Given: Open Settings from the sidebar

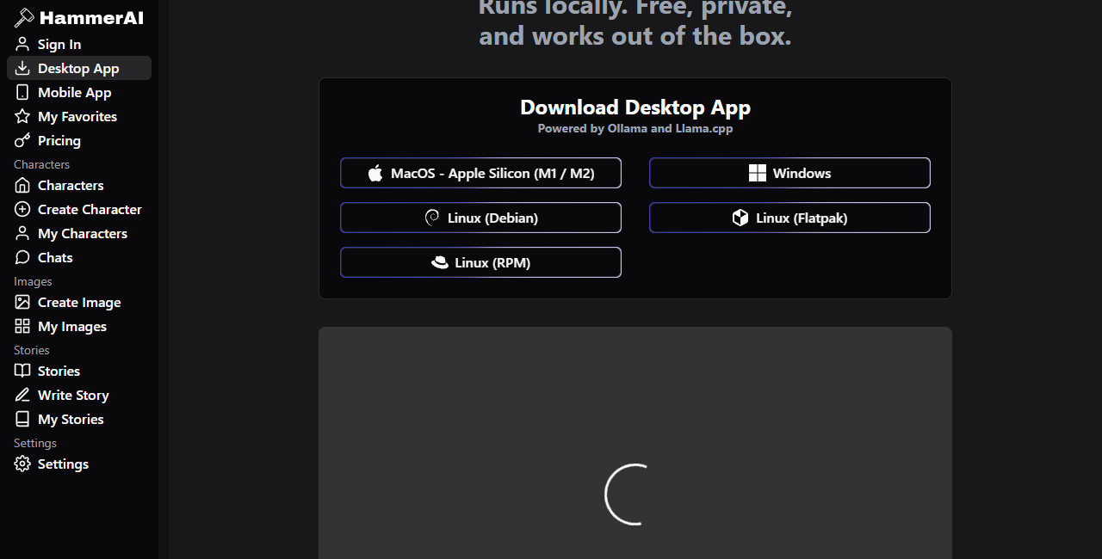Looking at the screenshot, I should [79, 464].
